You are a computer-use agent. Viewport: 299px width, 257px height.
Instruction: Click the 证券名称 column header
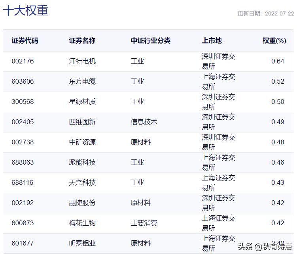tap(82, 40)
